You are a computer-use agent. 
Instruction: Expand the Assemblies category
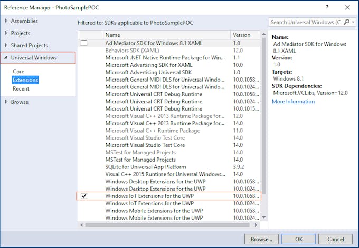(x=6, y=21)
